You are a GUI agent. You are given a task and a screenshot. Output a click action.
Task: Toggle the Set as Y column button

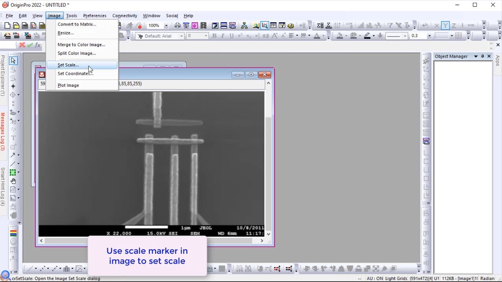(x=445, y=25)
